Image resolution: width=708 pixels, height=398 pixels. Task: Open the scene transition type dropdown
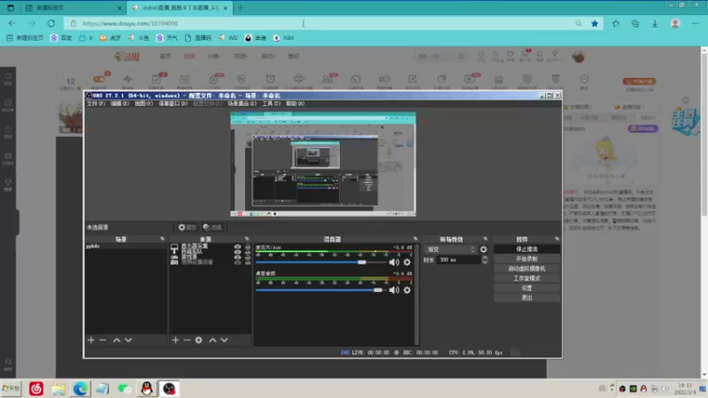[450, 249]
